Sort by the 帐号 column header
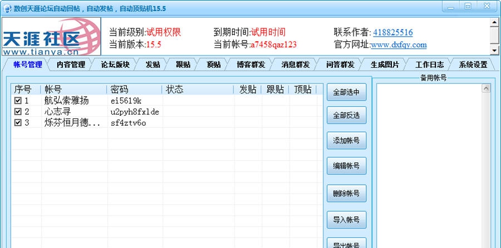Screen dimensions: 501x248 (74, 90)
